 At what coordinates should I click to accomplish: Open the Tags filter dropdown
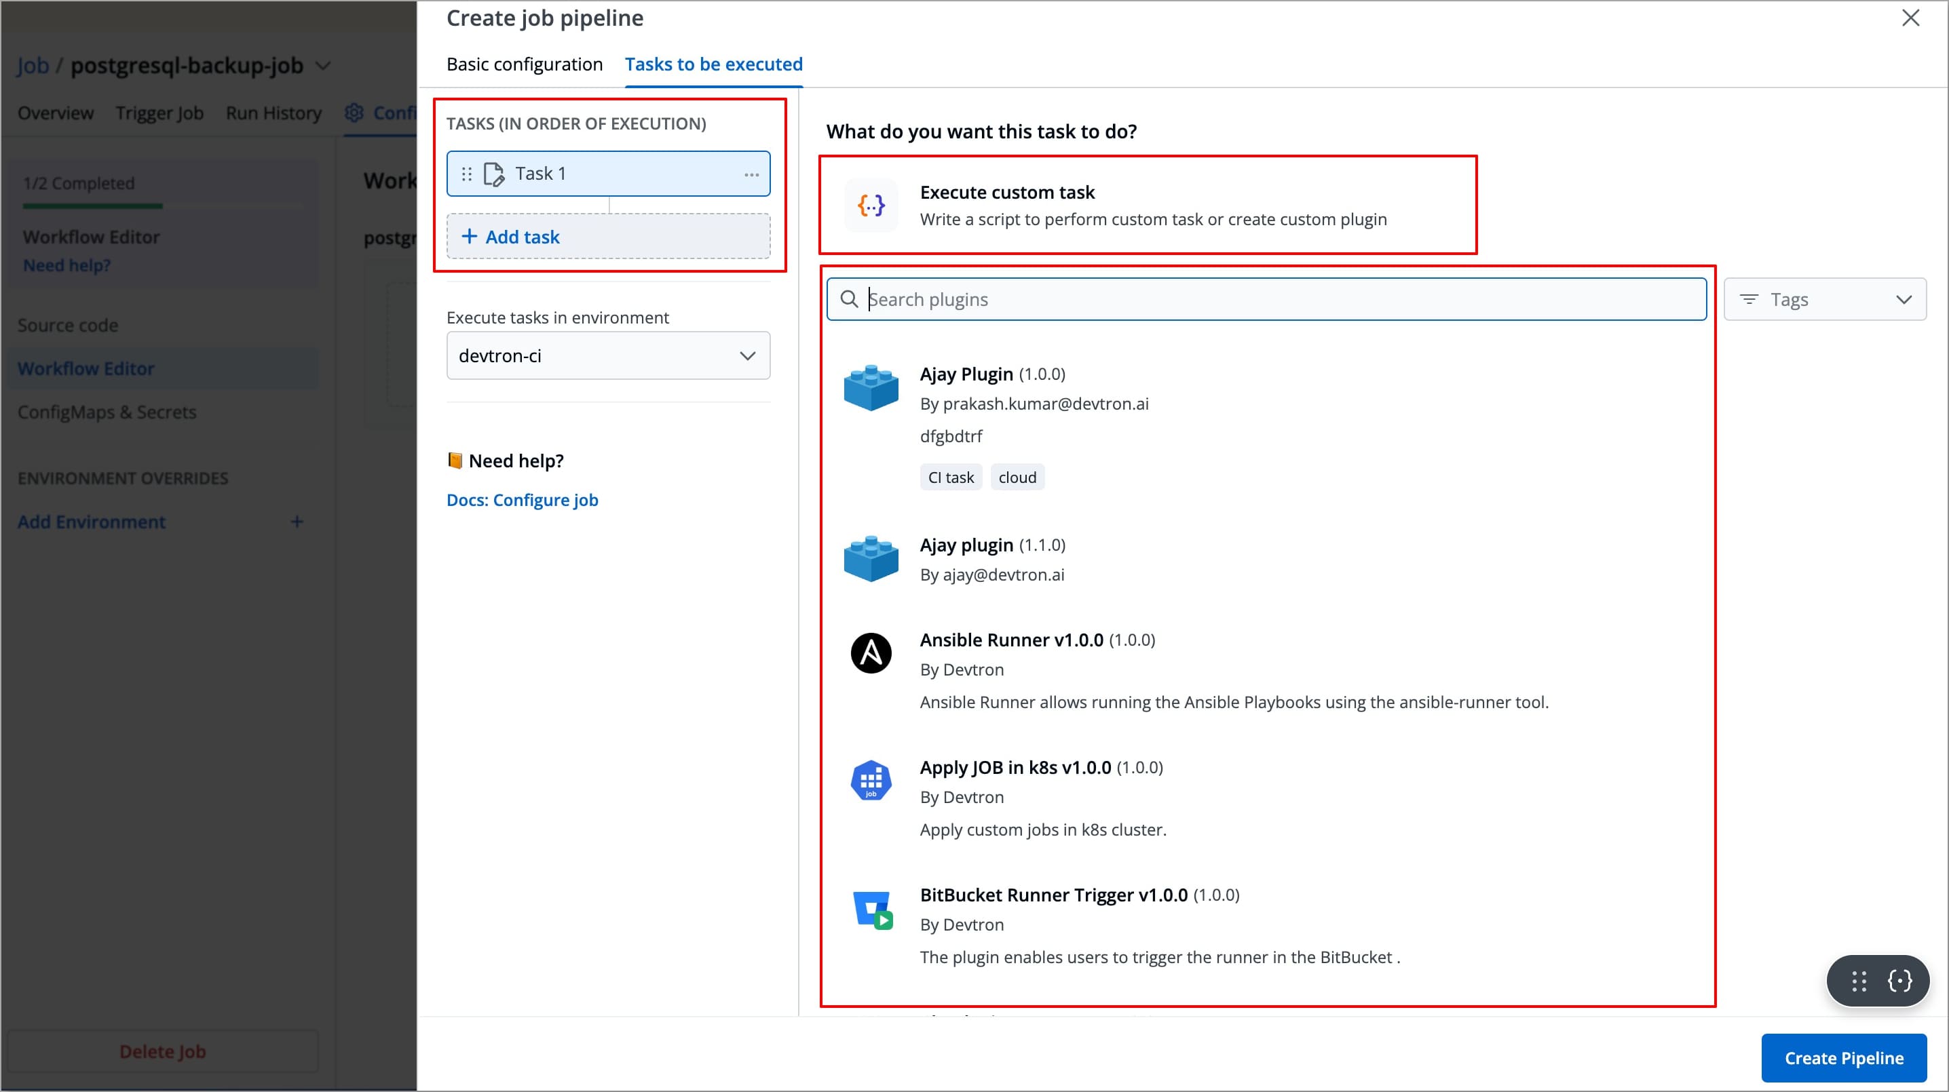coord(1824,300)
